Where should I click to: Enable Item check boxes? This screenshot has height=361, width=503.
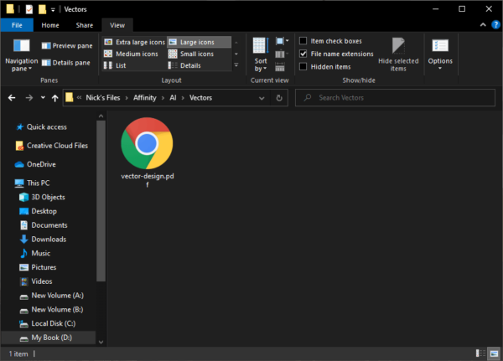coord(303,41)
